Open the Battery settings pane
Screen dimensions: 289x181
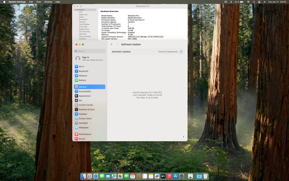[82, 80]
